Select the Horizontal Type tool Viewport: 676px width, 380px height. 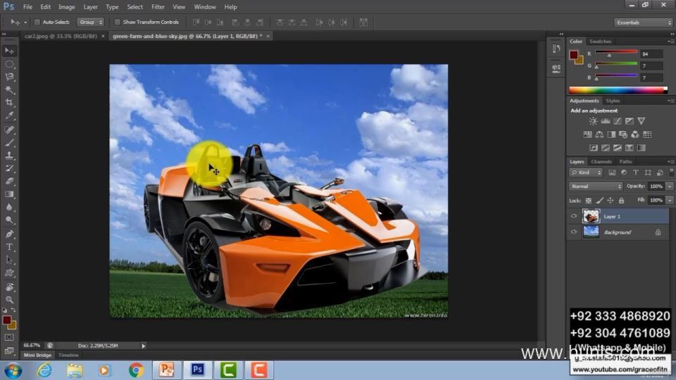(x=9, y=247)
